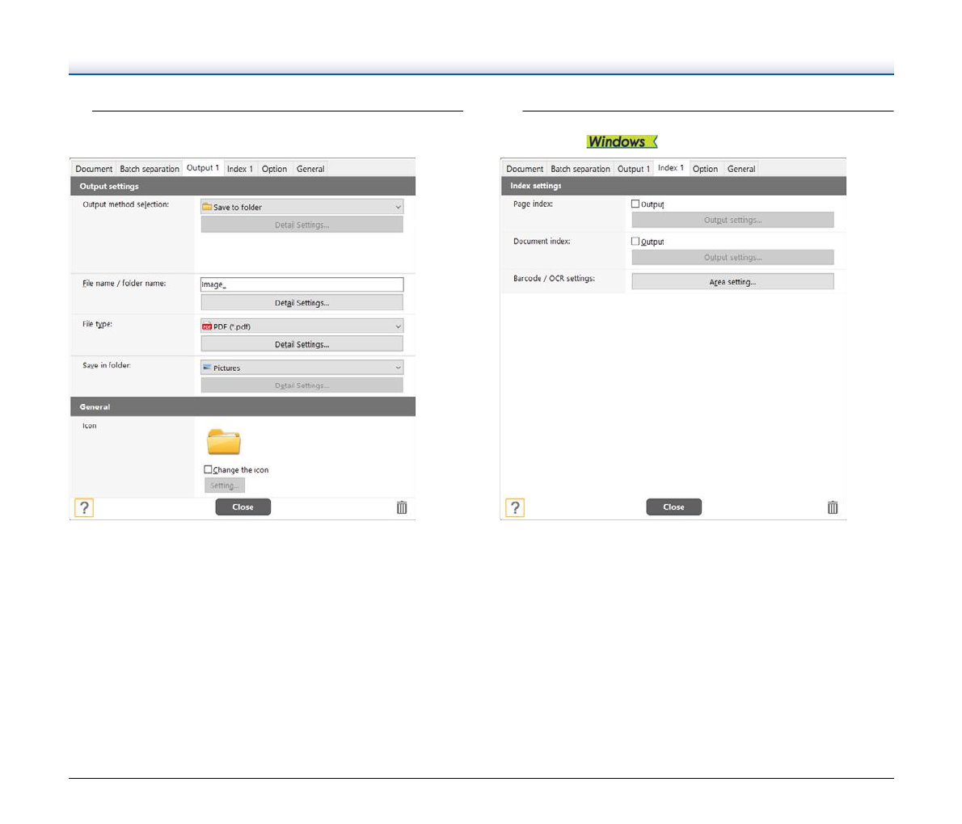Open the Save in folder Pictures dropdown
The image size is (962, 824).
point(302,368)
